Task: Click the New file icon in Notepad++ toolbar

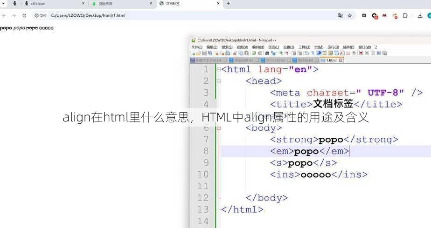Action: pos(194,53)
